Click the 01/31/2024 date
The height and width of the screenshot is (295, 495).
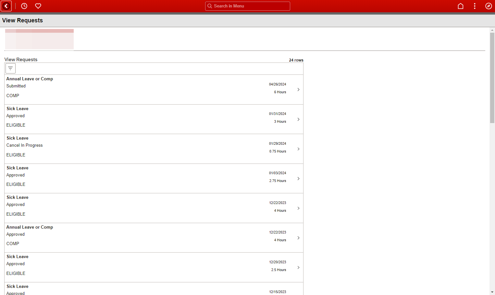pyautogui.click(x=278, y=114)
